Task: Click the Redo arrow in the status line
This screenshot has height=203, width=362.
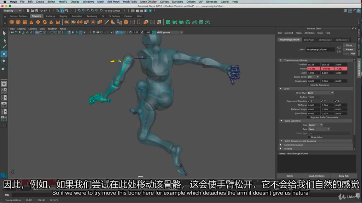Action: [46, 11]
